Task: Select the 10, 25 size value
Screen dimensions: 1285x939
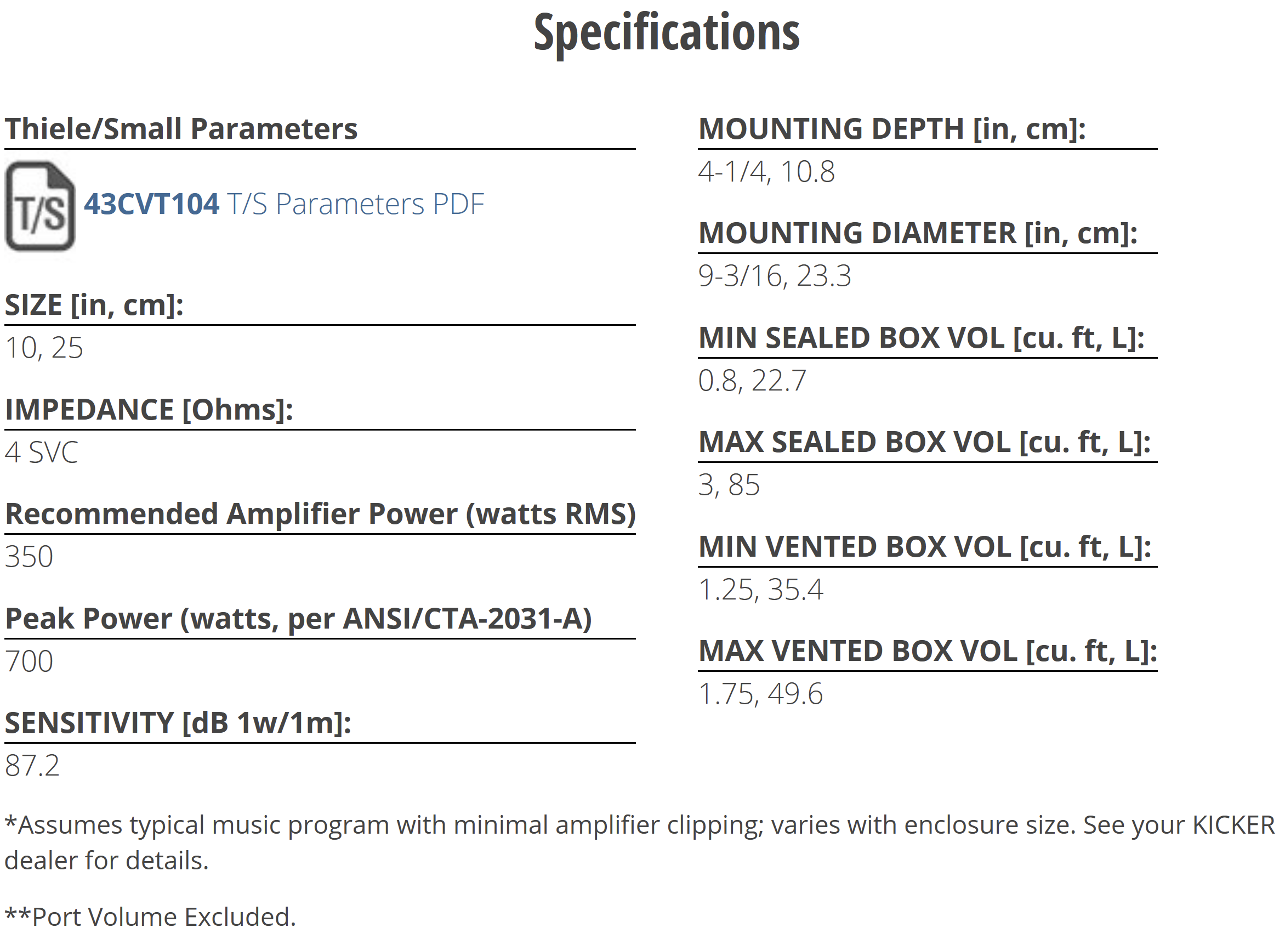Action: 44,348
